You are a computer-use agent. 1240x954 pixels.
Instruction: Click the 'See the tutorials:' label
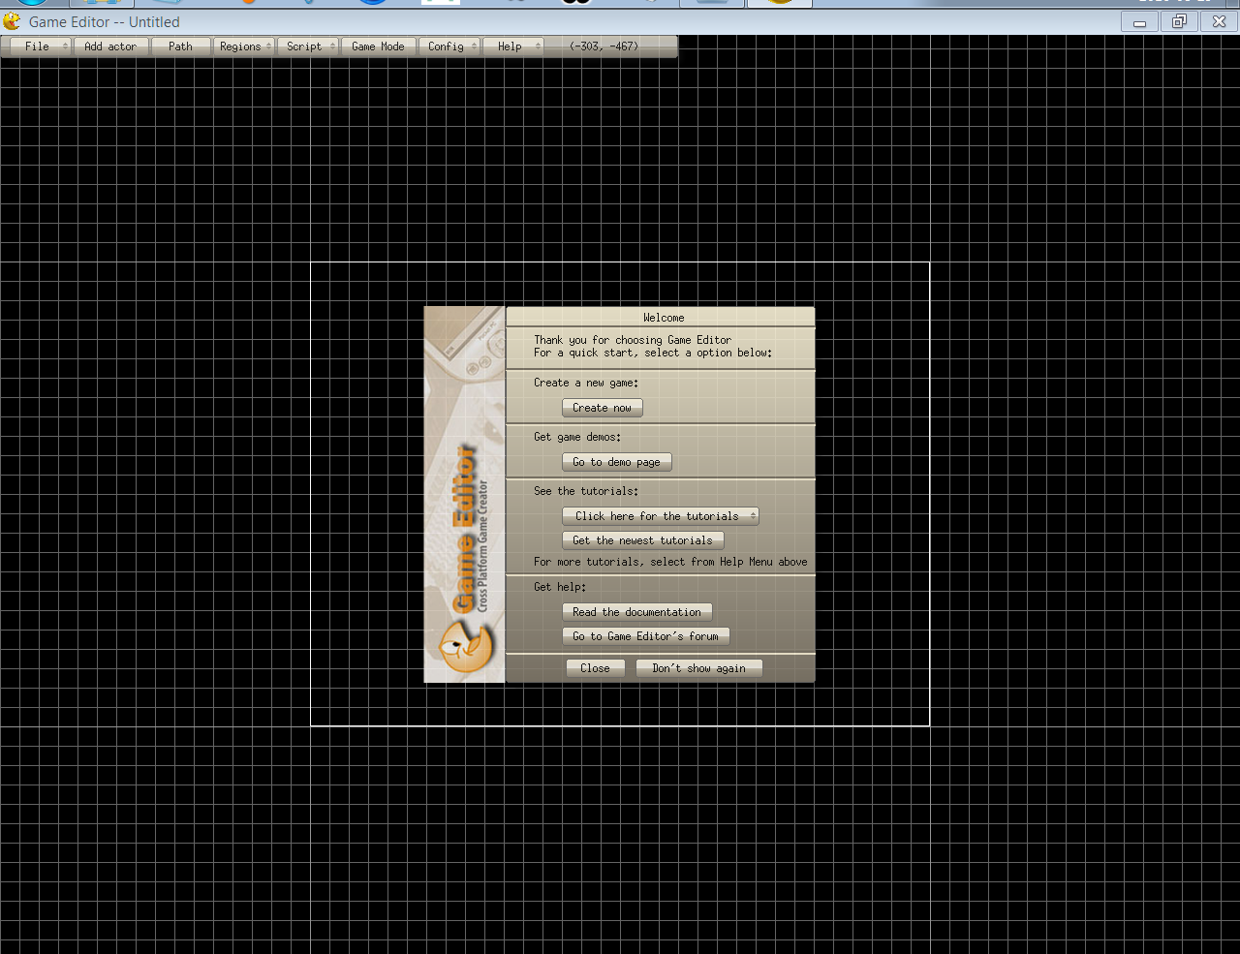point(586,491)
